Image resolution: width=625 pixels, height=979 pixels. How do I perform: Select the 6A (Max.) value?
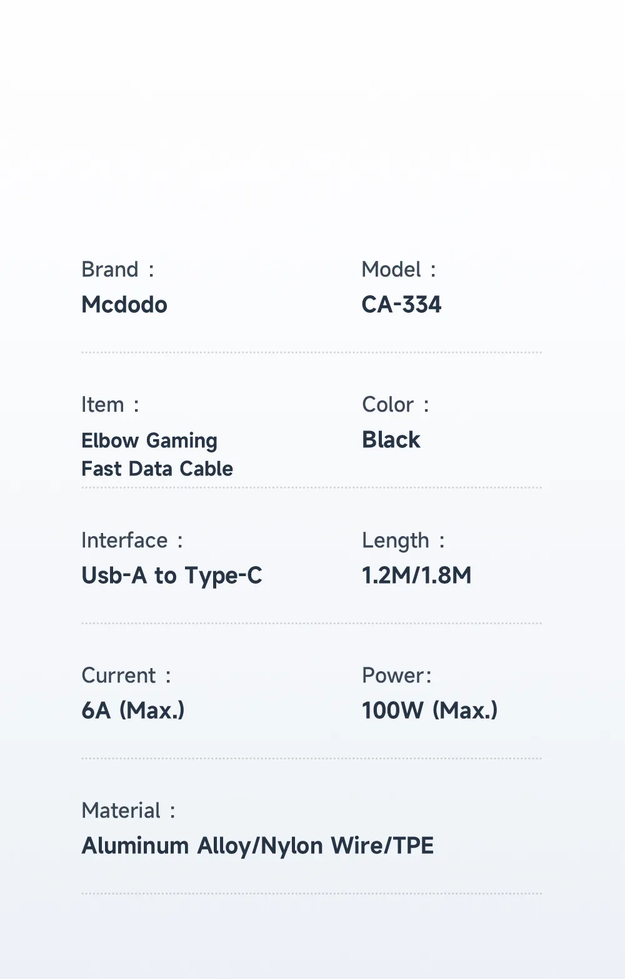pos(133,711)
